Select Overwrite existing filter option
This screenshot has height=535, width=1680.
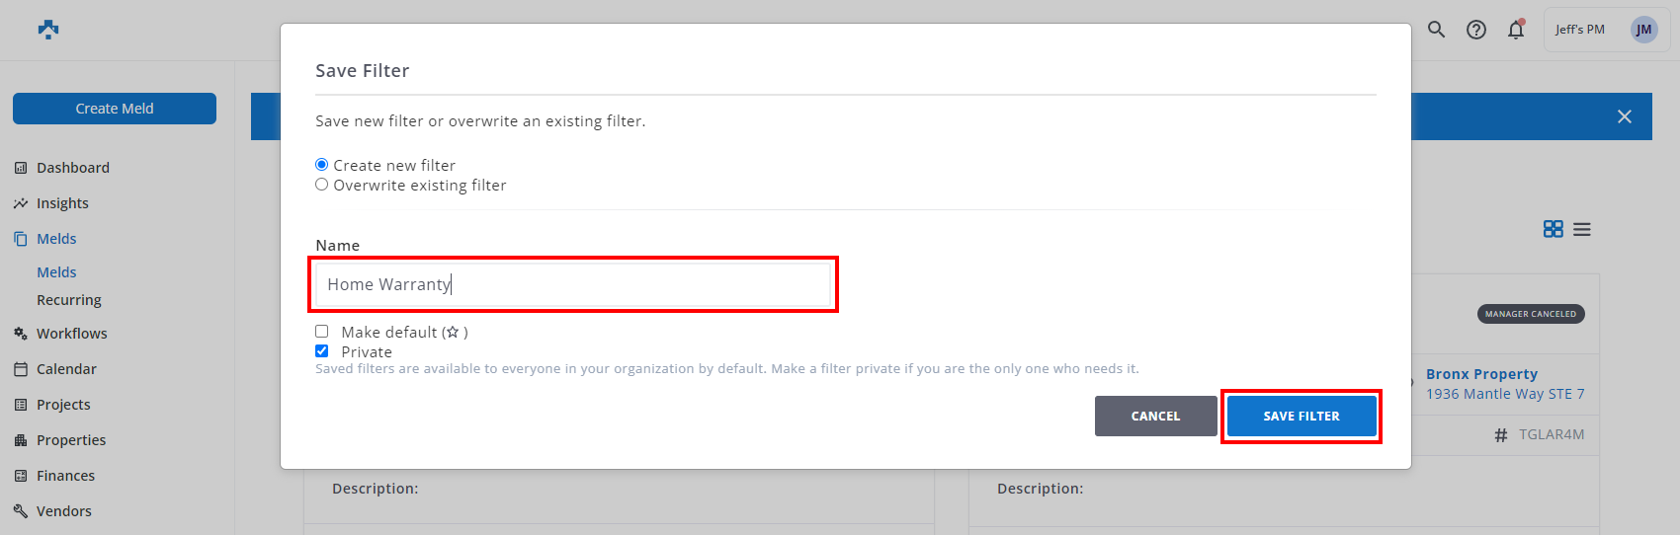pyautogui.click(x=322, y=185)
